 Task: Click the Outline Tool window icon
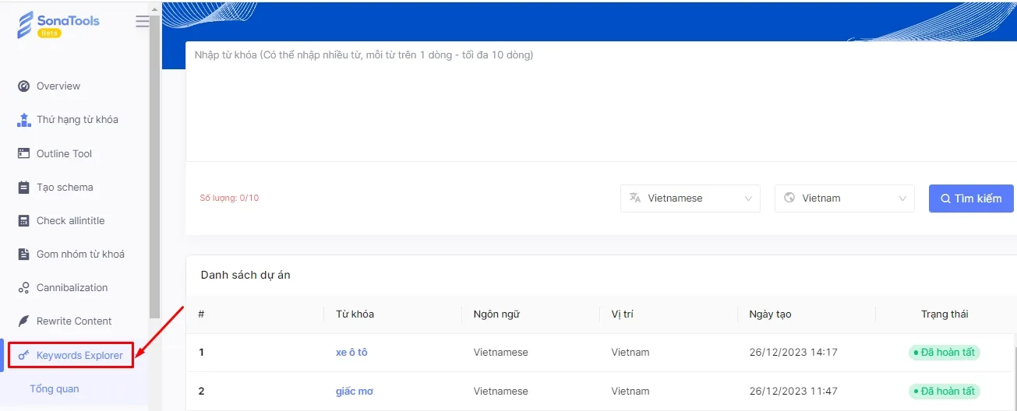[x=23, y=153]
